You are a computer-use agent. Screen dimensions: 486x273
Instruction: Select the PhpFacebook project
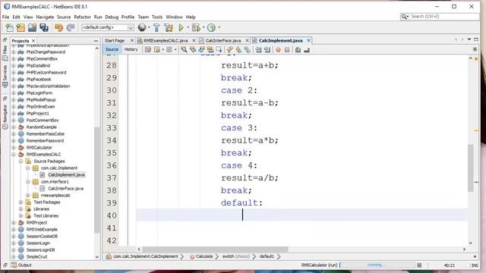click(39, 79)
